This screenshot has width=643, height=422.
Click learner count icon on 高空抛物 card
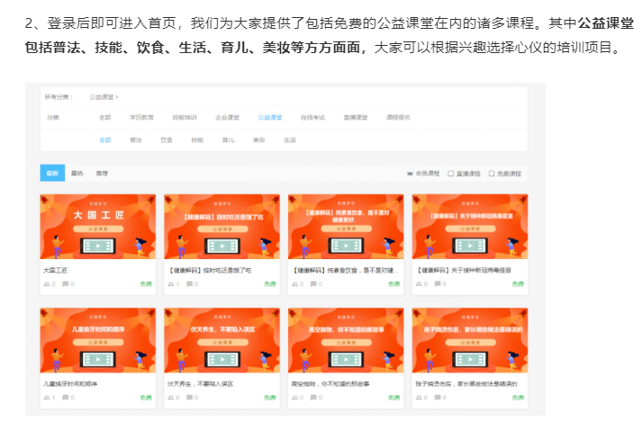(294, 398)
